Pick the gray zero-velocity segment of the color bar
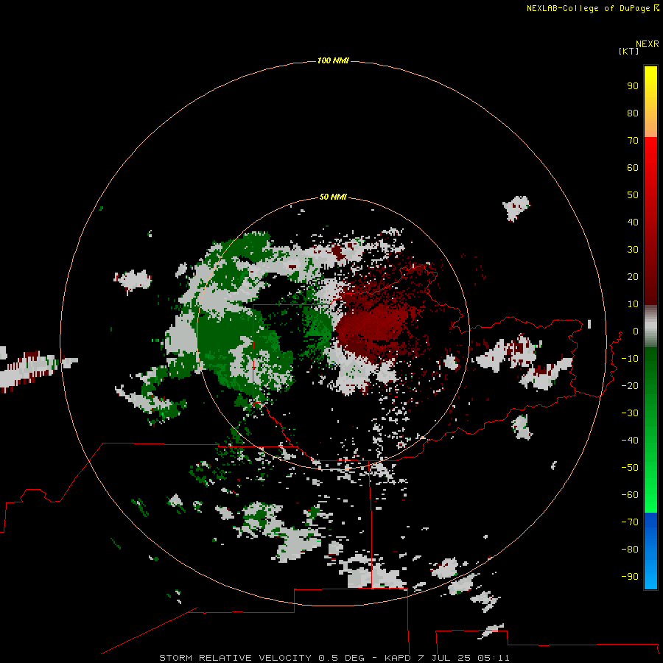Image resolution: width=663 pixels, height=663 pixels. (x=650, y=326)
